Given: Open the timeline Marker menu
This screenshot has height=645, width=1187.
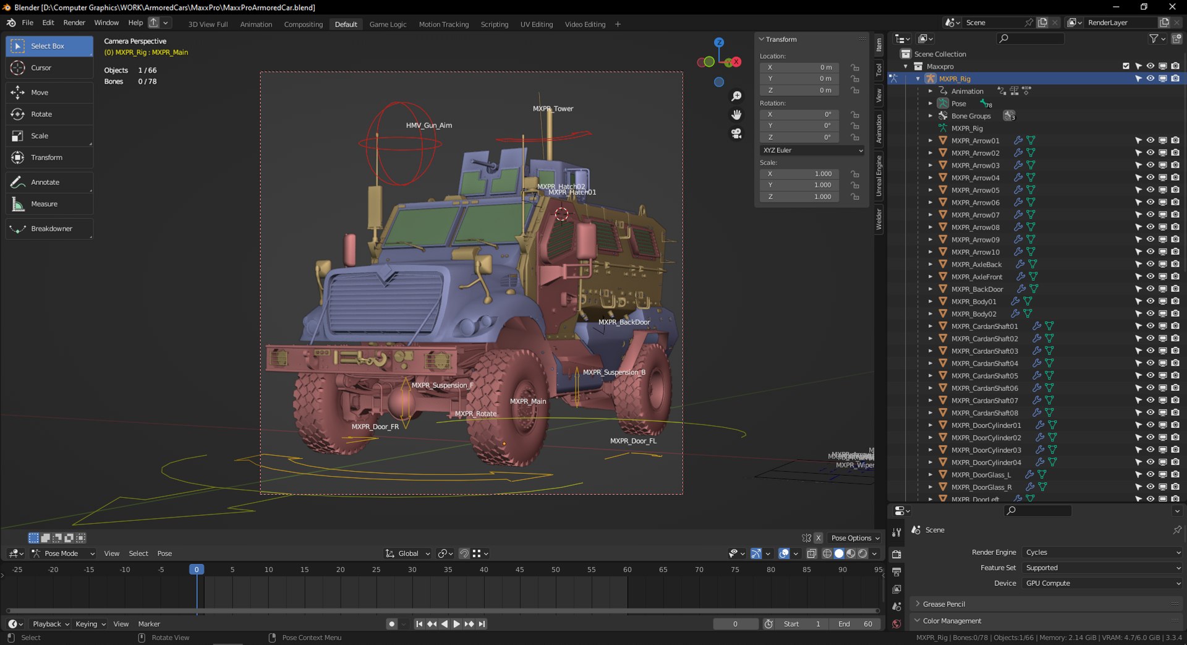Looking at the screenshot, I should tap(149, 624).
